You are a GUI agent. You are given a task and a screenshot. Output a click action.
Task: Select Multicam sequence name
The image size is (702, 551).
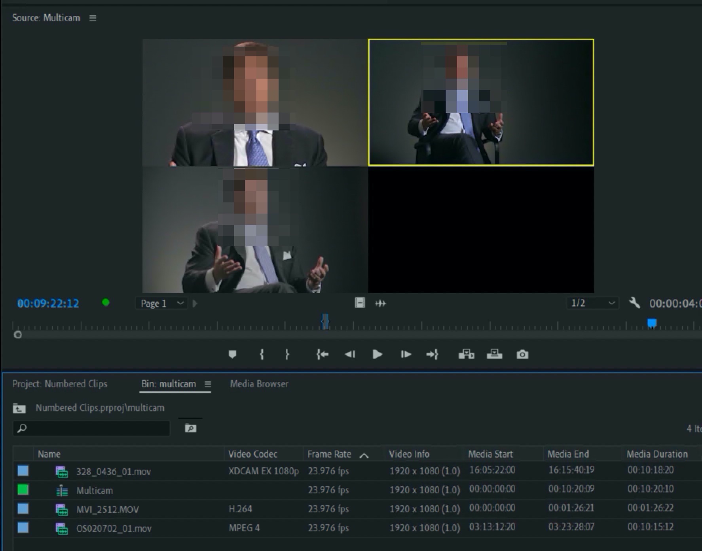pyautogui.click(x=95, y=491)
